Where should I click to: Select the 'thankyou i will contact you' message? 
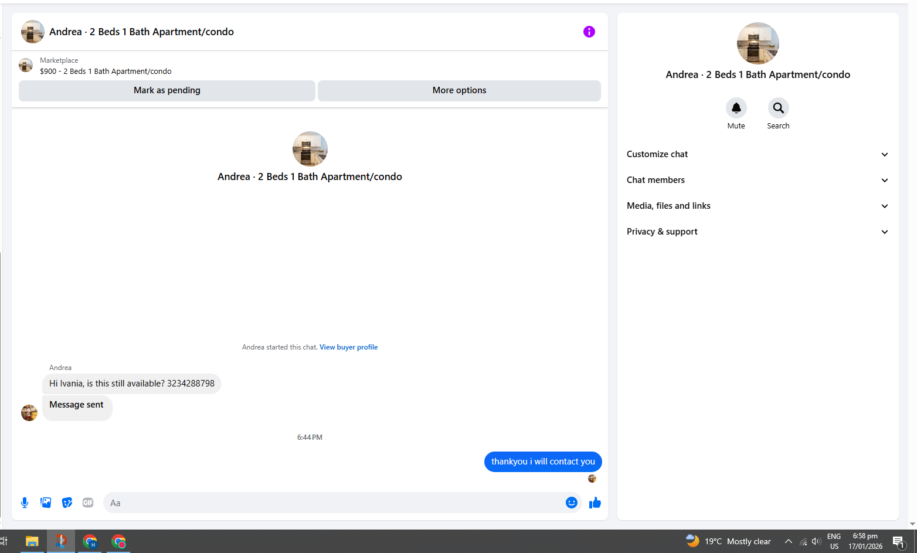click(x=543, y=462)
